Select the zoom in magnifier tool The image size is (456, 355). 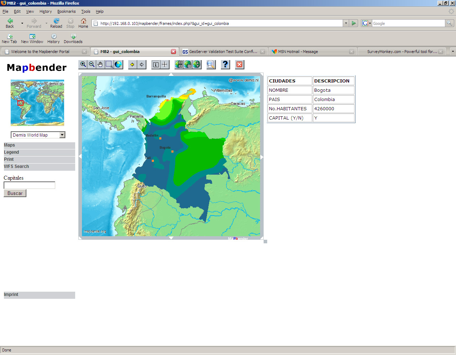click(x=83, y=64)
